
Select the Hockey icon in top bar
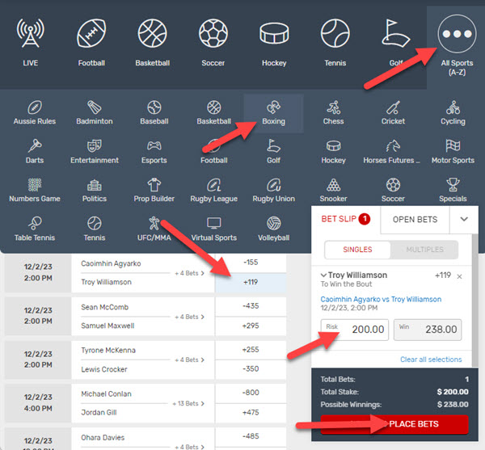coord(274,44)
